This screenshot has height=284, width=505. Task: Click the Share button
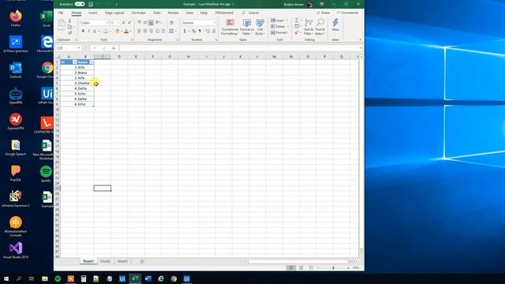click(324, 13)
